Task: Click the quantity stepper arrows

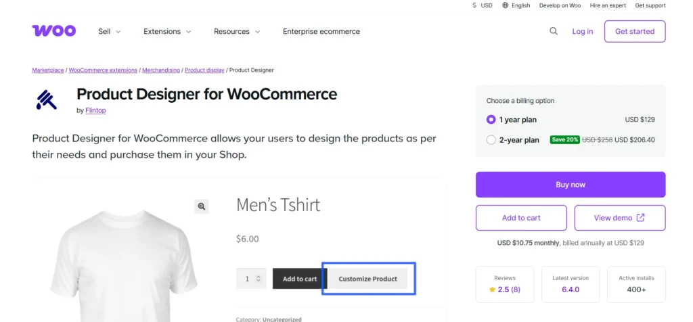Action: [258, 279]
